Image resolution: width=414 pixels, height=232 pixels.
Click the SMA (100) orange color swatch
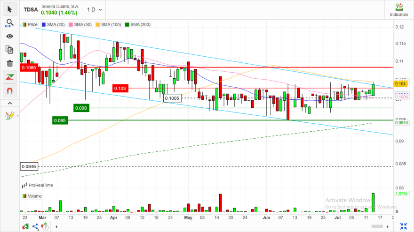coord(98,24)
